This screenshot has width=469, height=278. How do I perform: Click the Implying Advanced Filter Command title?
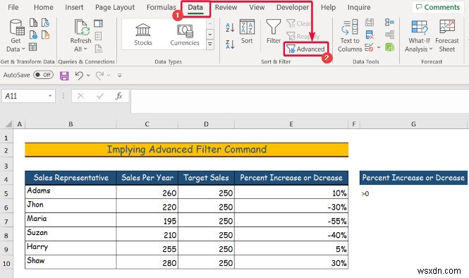(187, 150)
